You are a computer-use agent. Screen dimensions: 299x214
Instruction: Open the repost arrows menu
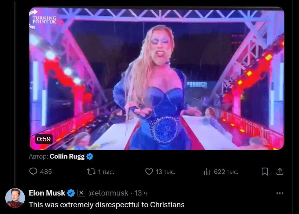(x=91, y=172)
